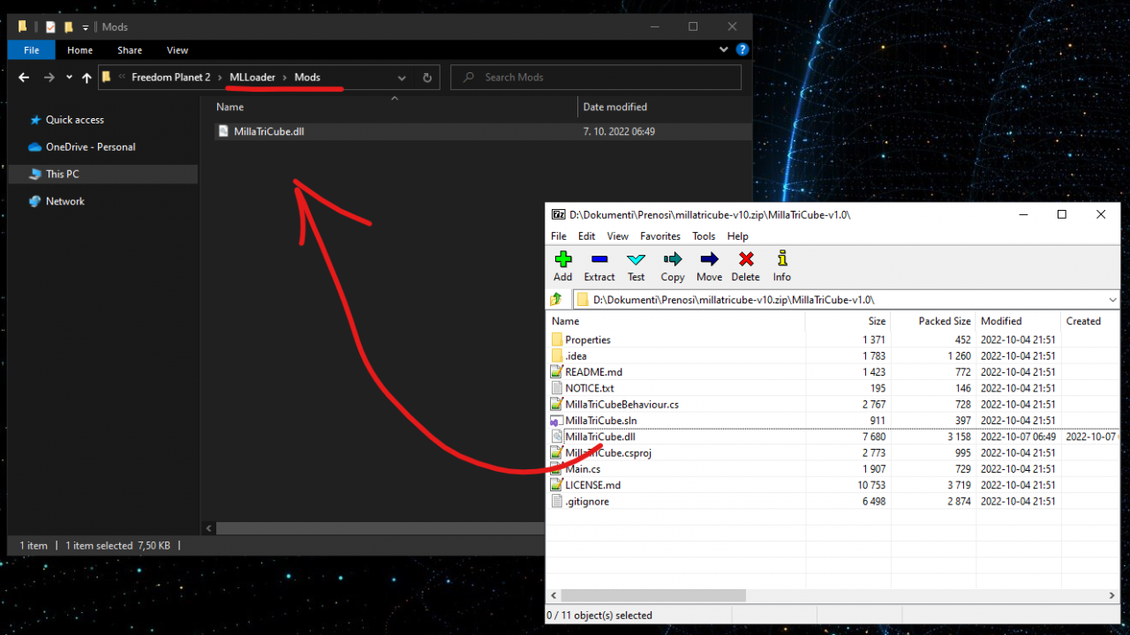1130x635 pixels.
Task: Open the Info icon in 7-Zip
Action: (x=782, y=265)
